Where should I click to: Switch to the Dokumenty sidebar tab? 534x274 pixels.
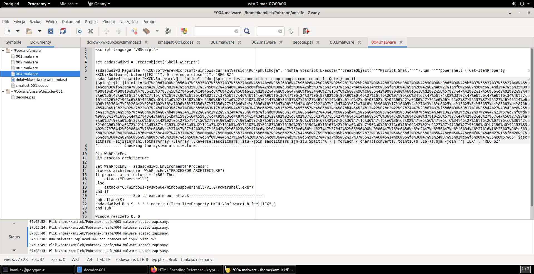[41, 42]
